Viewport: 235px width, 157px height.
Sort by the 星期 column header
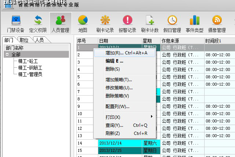click(151, 41)
